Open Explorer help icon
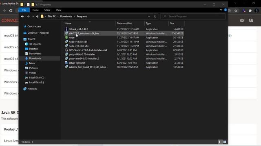The width and height of the screenshot is (261, 146). [226, 10]
